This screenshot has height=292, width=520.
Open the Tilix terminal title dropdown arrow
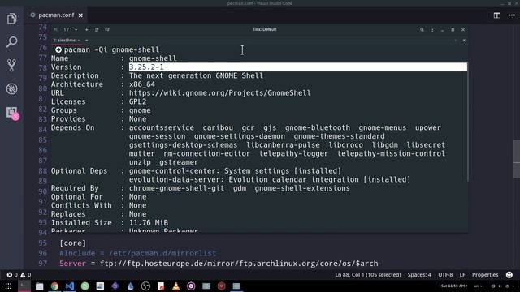[x=87, y=40]
